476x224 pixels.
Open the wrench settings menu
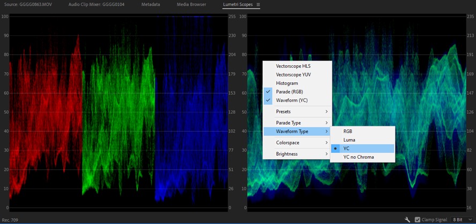click(407, 219)
